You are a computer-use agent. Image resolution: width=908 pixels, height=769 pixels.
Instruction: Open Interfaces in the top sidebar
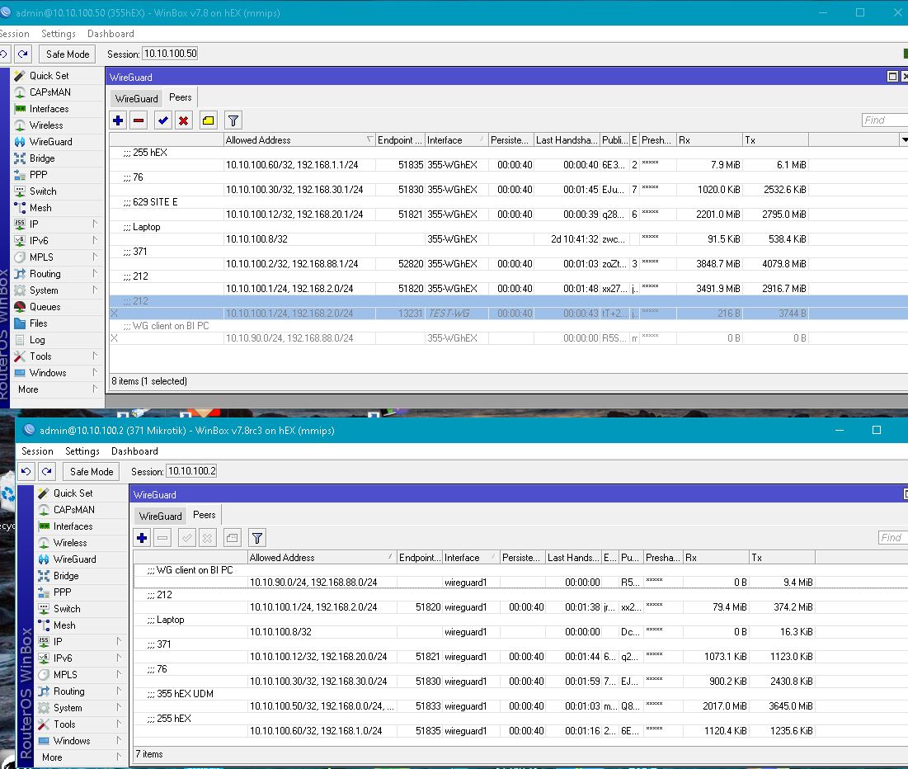(x=49, y=109)
